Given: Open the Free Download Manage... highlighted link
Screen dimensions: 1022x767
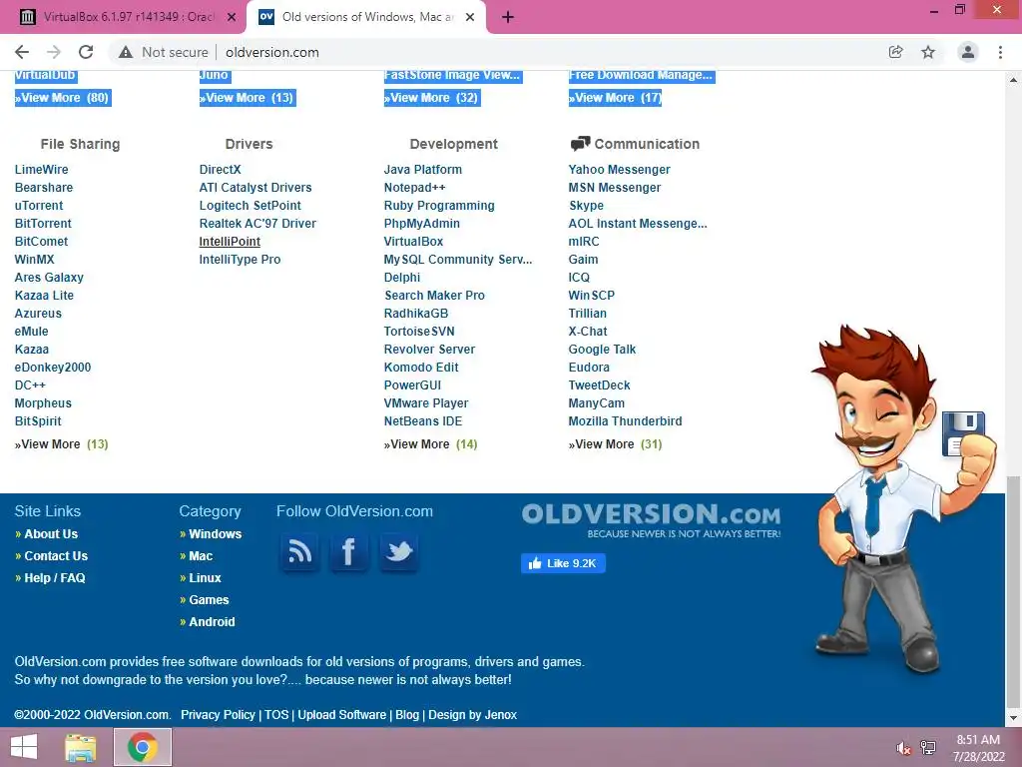Looking at the screenshot, I should [x=641, y=76].
